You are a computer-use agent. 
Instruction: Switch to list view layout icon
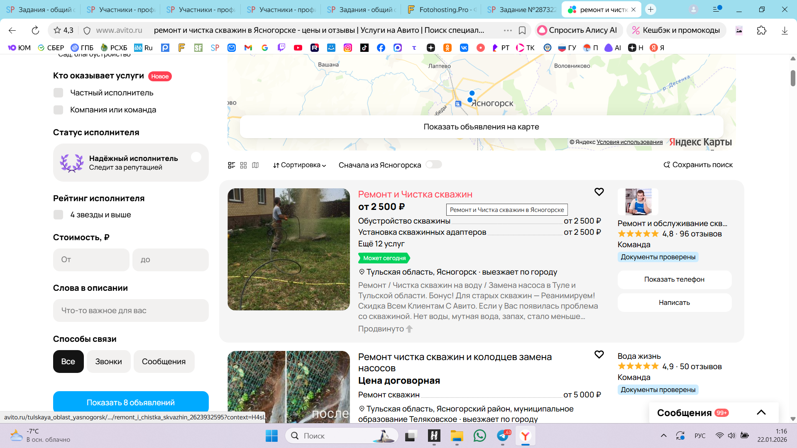(232, 165)
